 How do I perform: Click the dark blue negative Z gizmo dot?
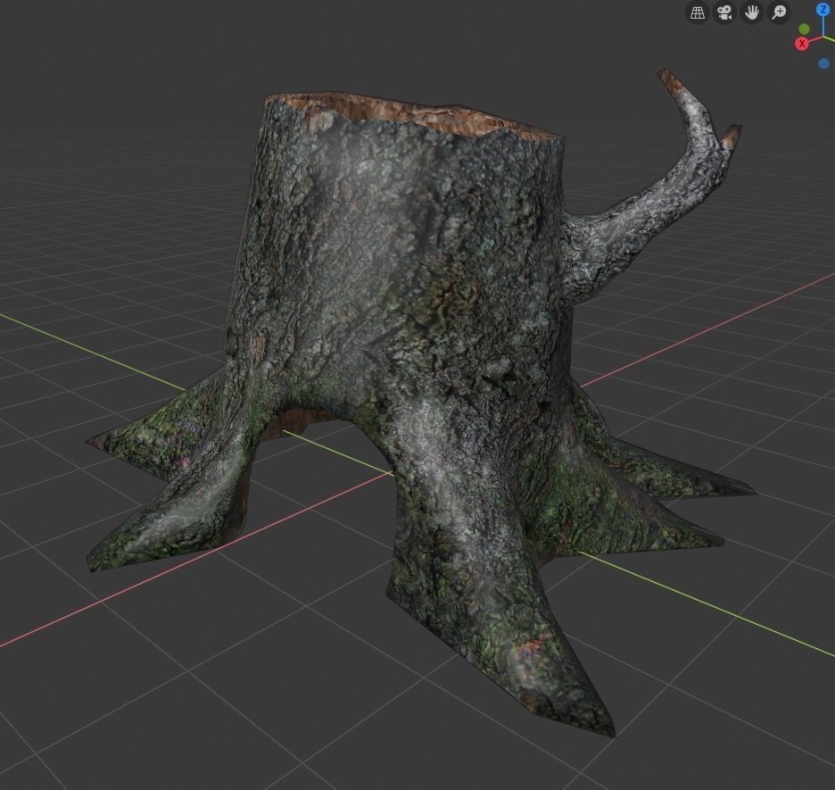coord(823,63)
